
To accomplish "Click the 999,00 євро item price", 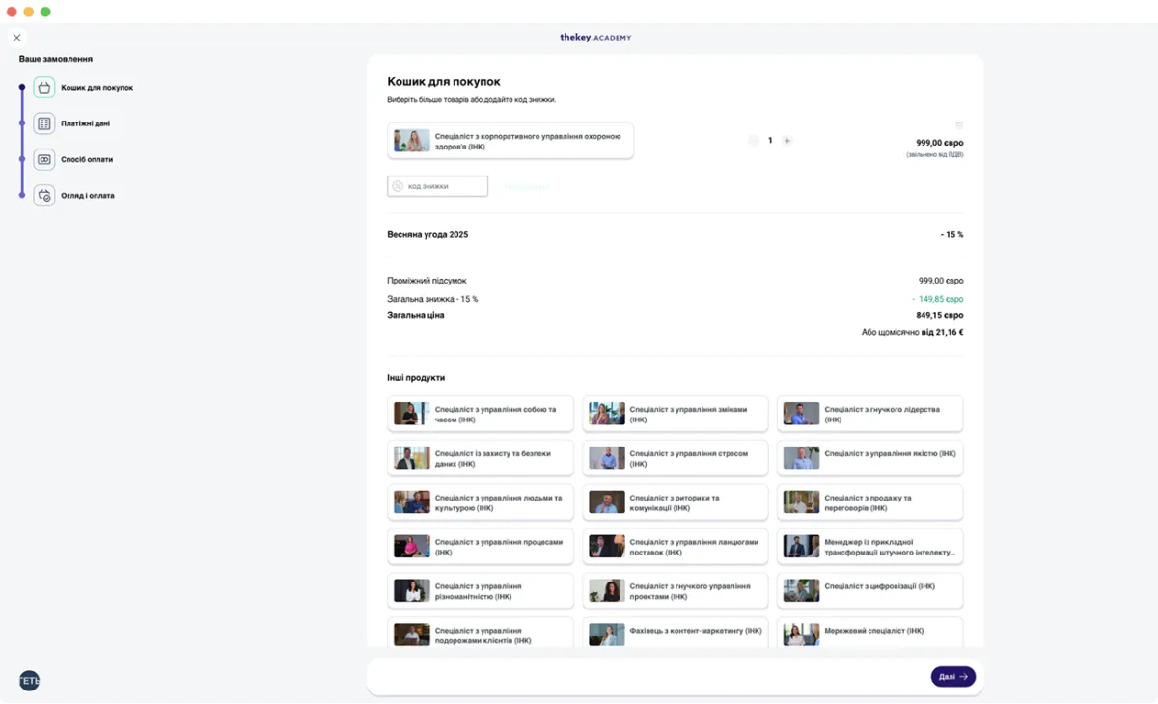I will coord(940,143).
